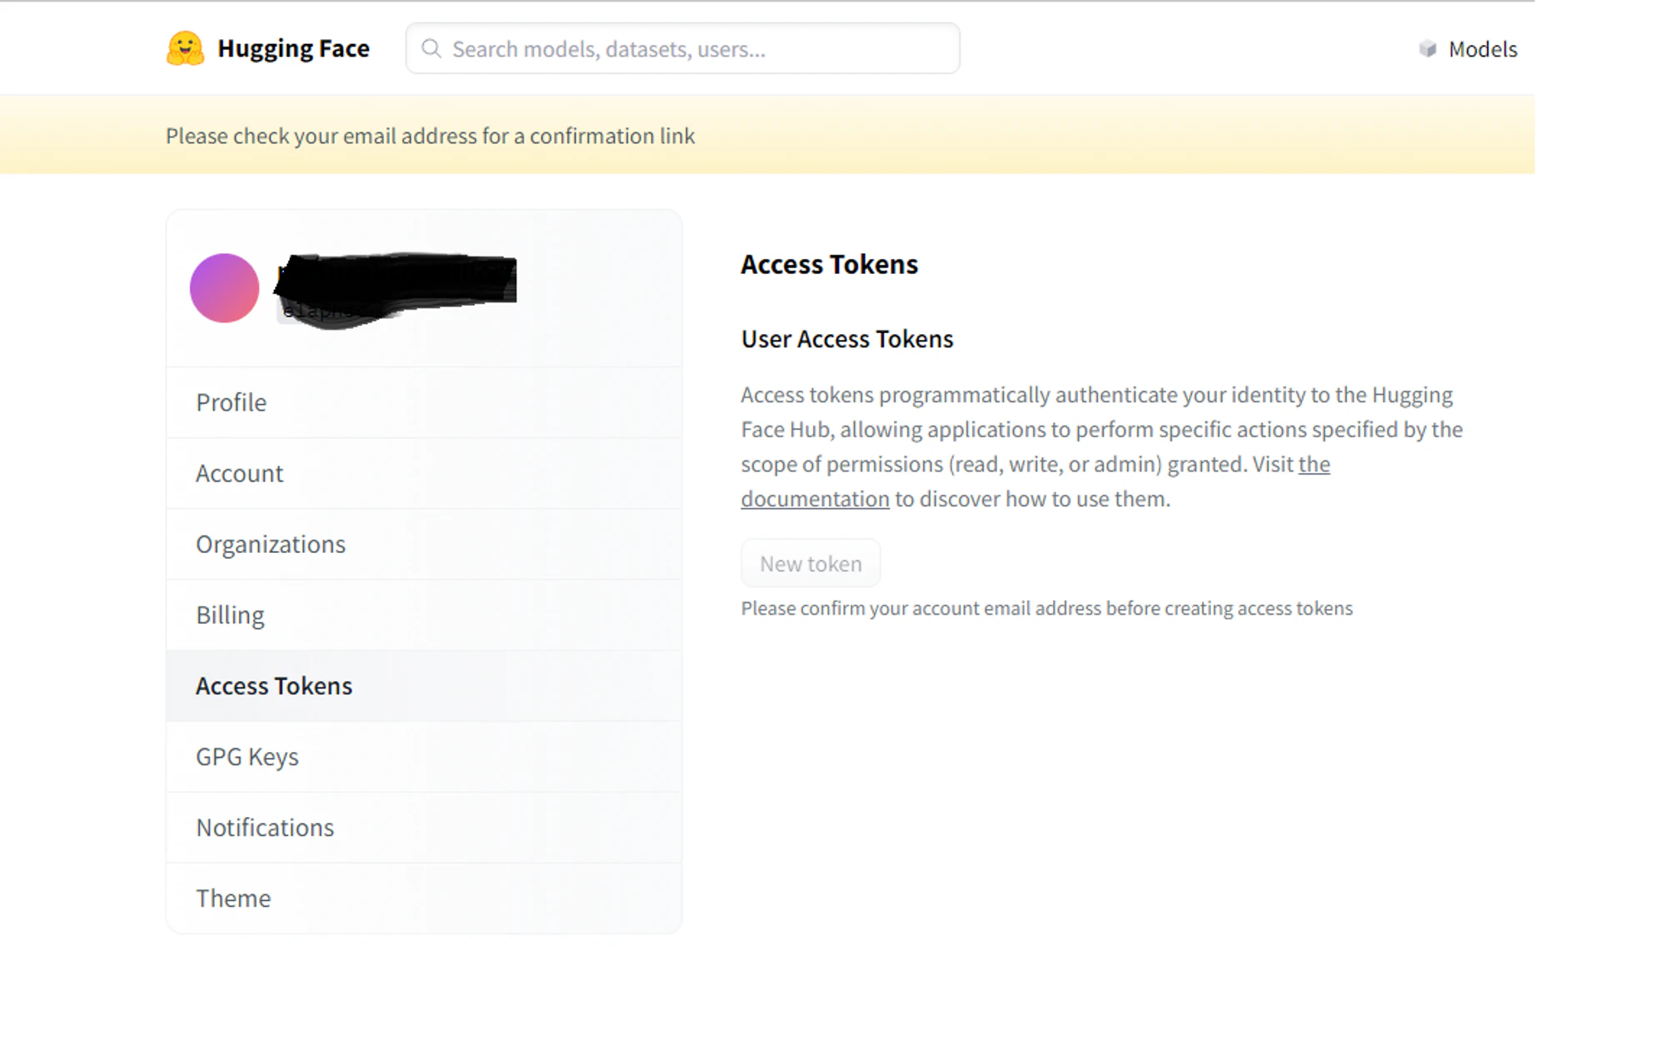
Task: Open the Theme settings entry
Action: point(424,898)
